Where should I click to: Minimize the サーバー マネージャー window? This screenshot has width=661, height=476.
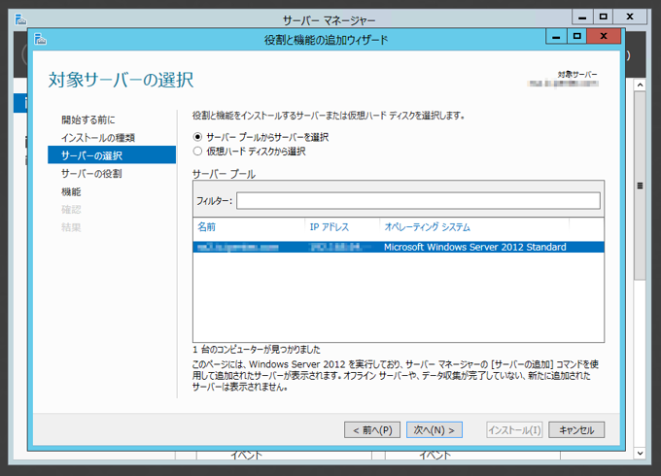click(582, 17)
